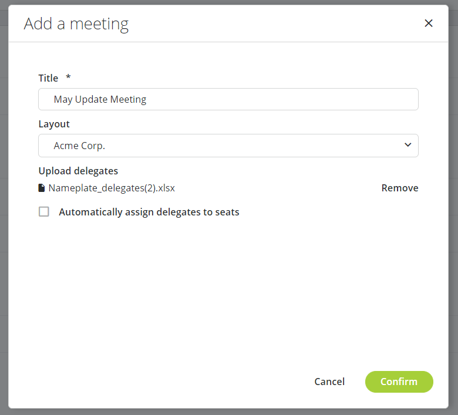Image resolution: width=458 pixels, height=415 pixels.
Task: Click the 'Upload delegates' heading
Action: [78, 171]
